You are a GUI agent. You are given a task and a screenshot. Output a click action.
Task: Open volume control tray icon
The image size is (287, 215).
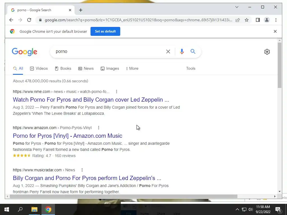[x=251, y=209]
